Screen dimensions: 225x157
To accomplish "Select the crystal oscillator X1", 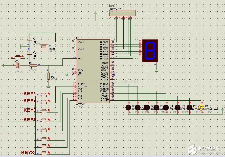I will click(x=44, y=47).
